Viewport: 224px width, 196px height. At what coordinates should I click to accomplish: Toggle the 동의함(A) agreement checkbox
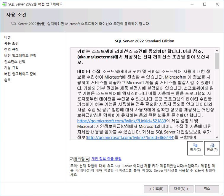72,159
